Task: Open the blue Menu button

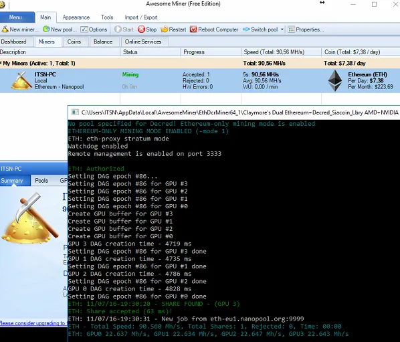Action: pos(17,17)
